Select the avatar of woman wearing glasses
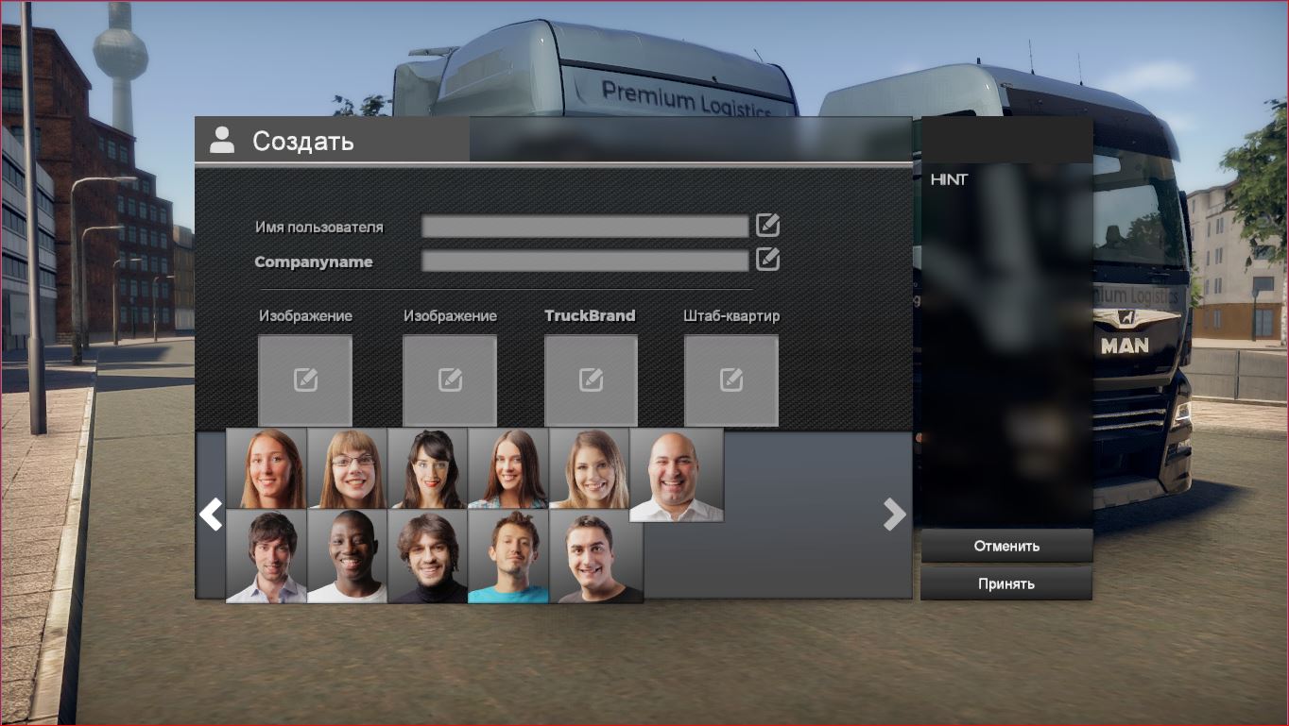 [x=347, y=468]
